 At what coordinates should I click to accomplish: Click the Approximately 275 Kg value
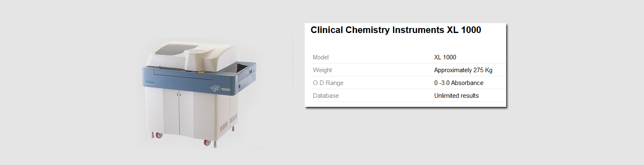coord(463,70)
